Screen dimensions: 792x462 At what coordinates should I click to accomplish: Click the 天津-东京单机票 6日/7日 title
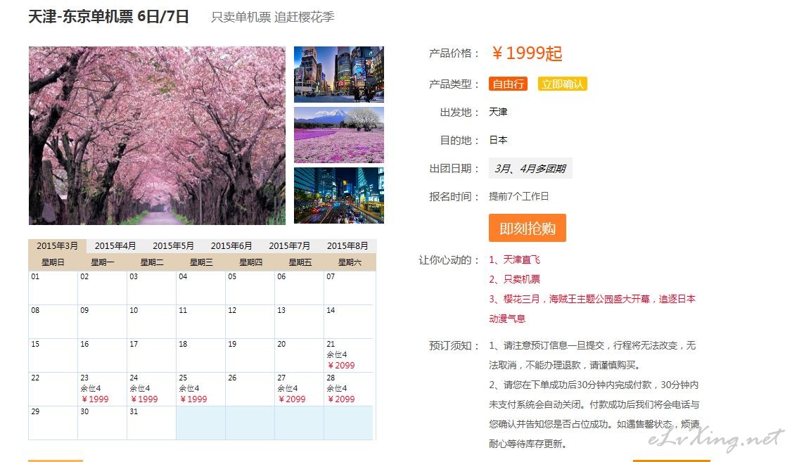click(x=108, y=17)
